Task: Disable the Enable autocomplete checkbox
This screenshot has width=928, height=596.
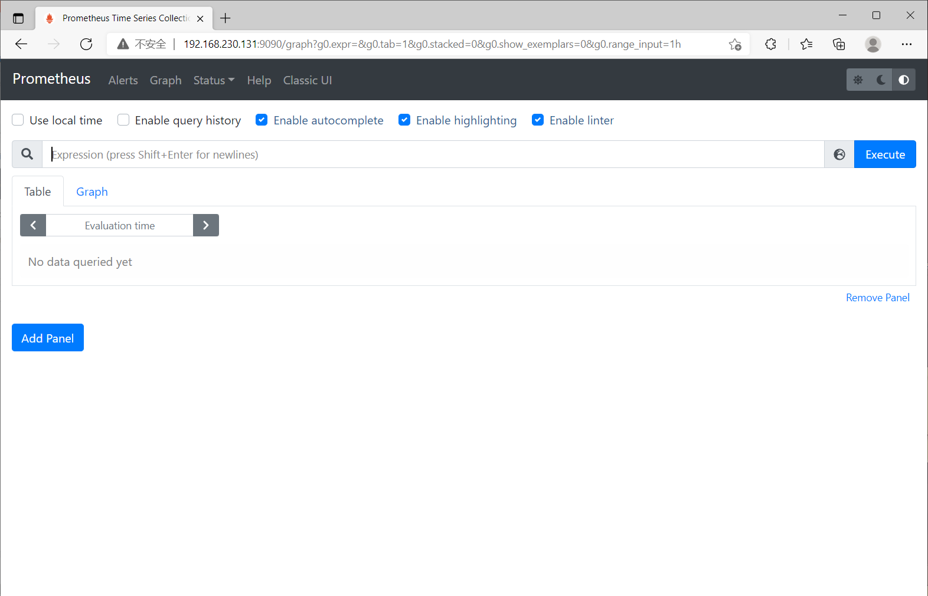Action: (262, 120)
